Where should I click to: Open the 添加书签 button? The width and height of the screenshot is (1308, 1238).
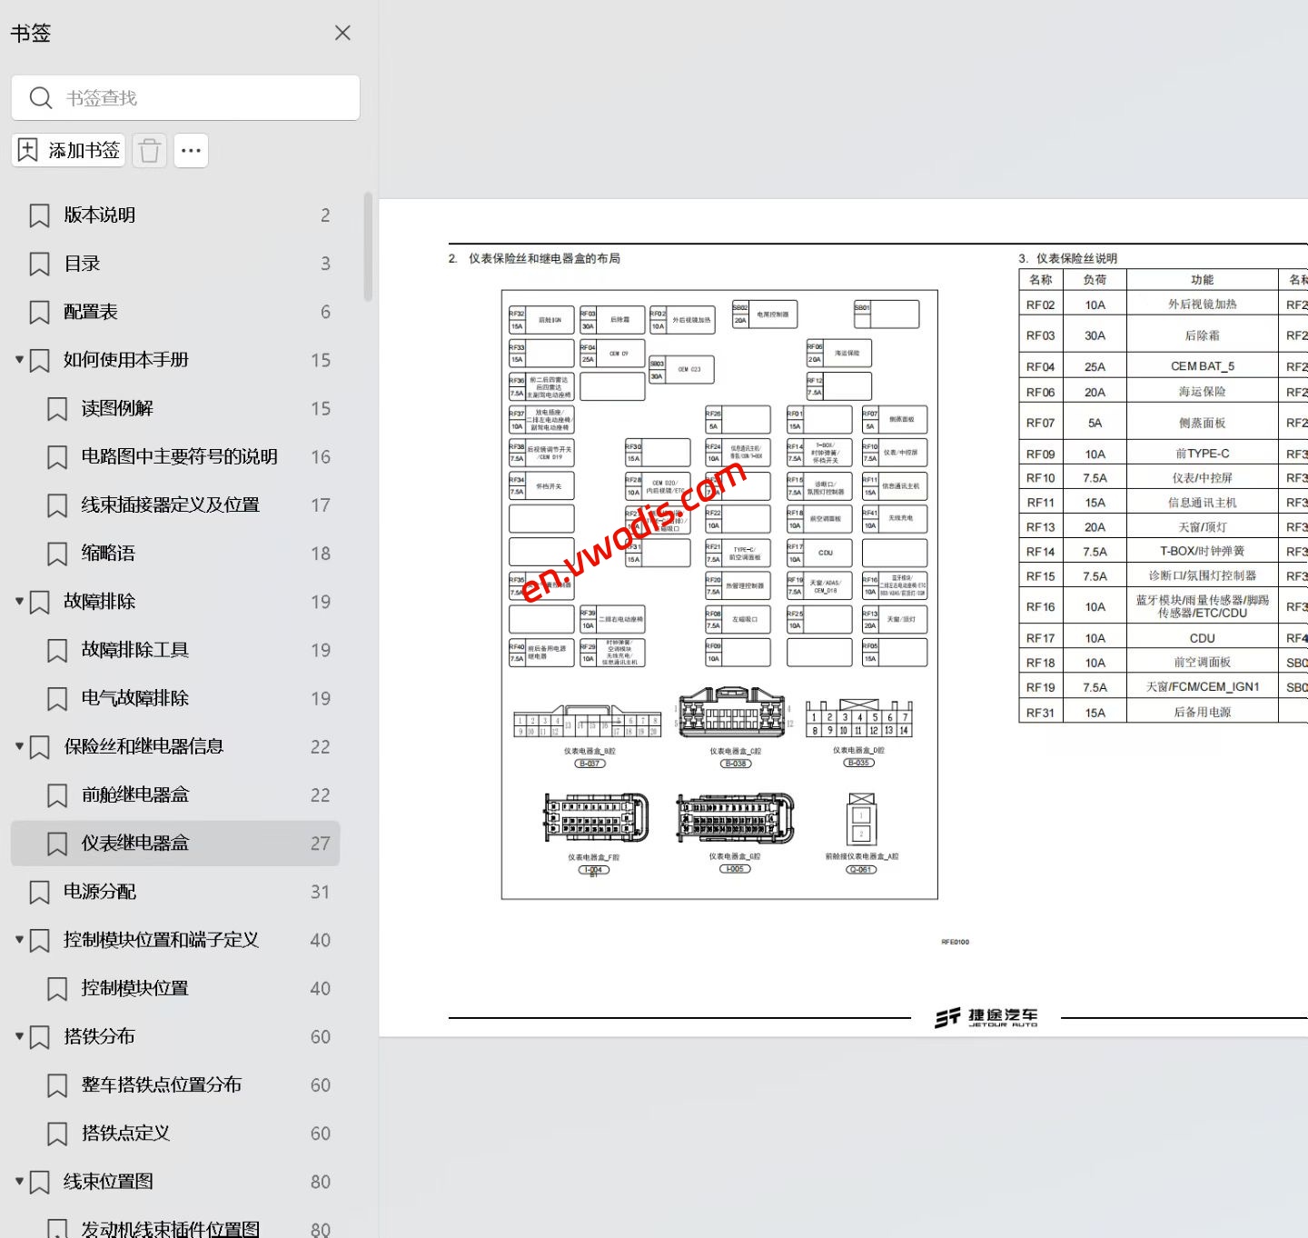68,150
